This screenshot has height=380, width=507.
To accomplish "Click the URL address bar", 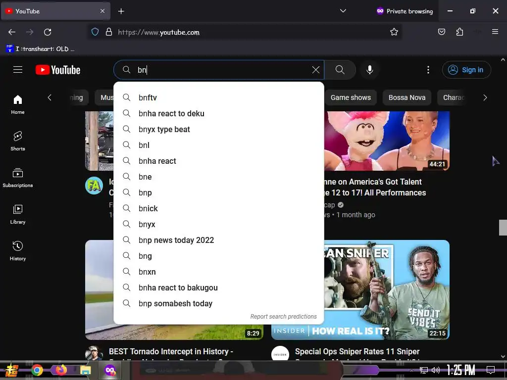I will click(245, 32).
